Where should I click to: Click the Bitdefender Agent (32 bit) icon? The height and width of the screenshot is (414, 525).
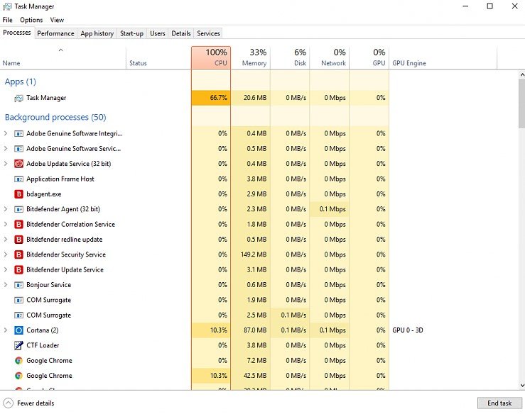pos(18,209)
